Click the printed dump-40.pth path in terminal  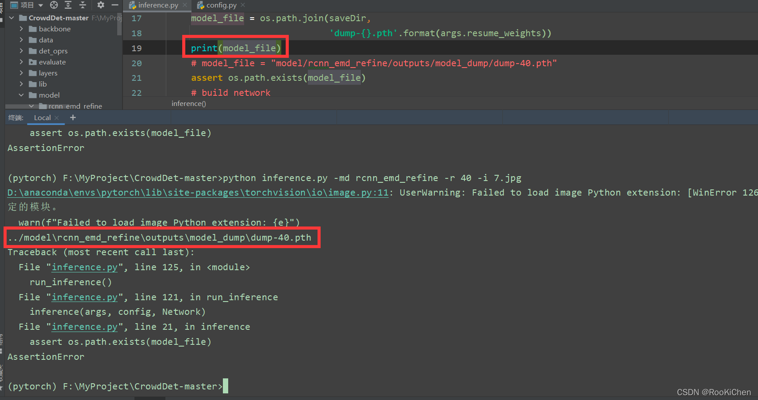click(x=160, y=238)
